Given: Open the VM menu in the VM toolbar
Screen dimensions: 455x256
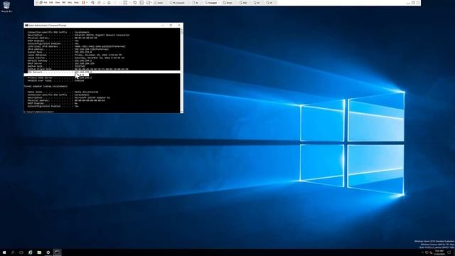Looking at the screenshot, I should (63, 3).
